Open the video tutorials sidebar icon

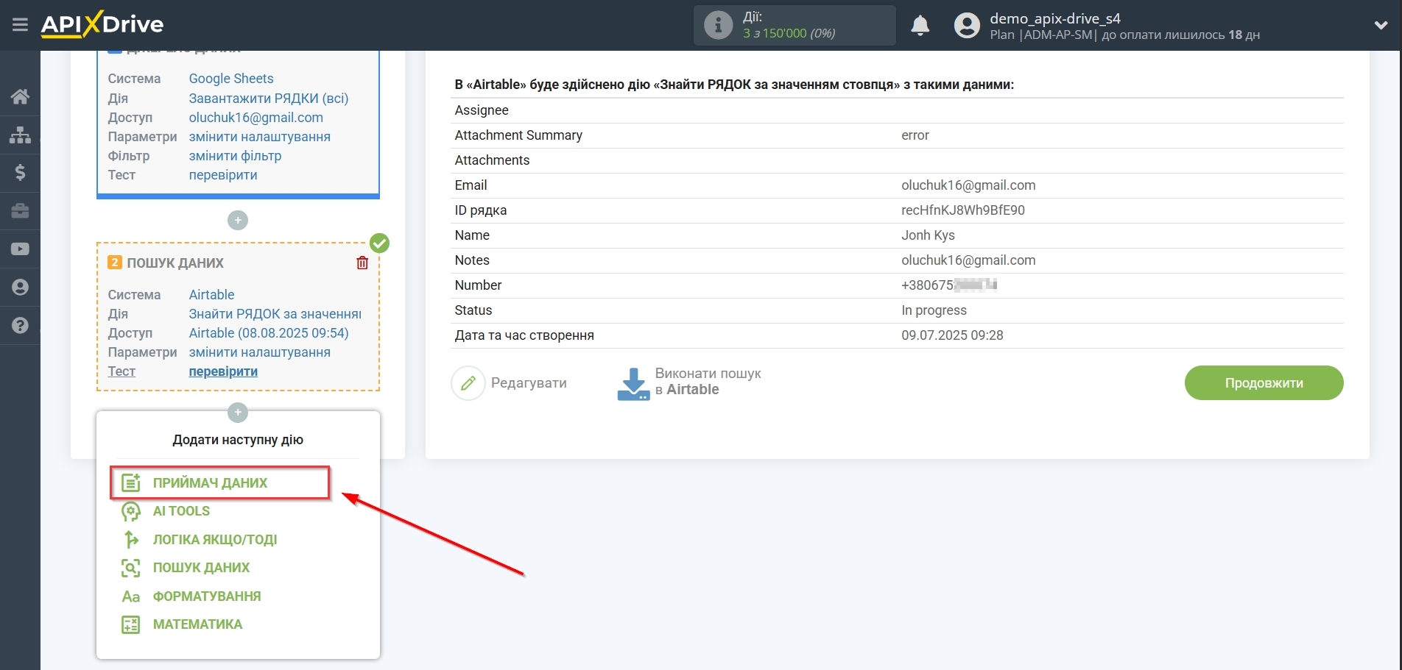click(x=20, y=249)
